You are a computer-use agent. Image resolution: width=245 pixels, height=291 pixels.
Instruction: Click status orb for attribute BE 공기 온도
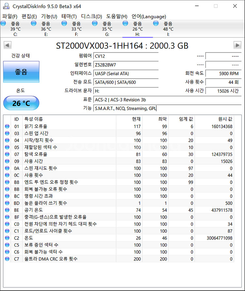[7, 210]
